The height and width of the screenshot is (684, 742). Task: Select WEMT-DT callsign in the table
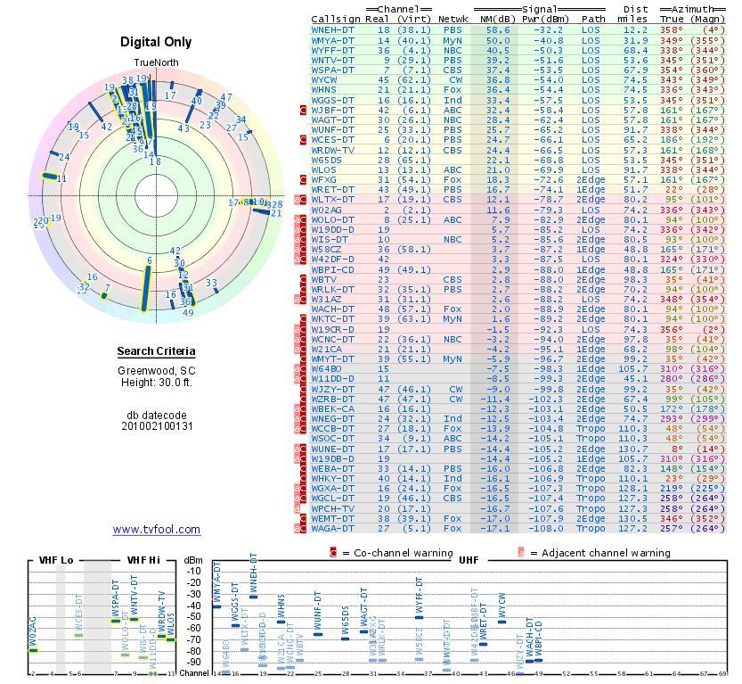(x=332, y=519)
